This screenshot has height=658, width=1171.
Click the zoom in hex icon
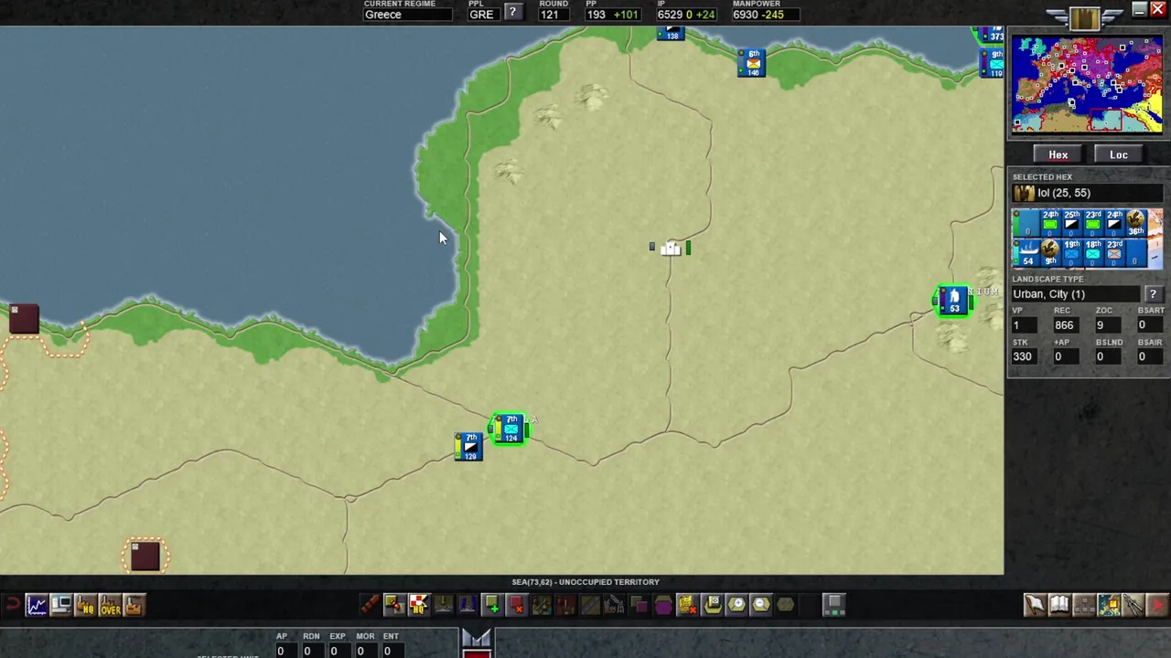point(736,605)
